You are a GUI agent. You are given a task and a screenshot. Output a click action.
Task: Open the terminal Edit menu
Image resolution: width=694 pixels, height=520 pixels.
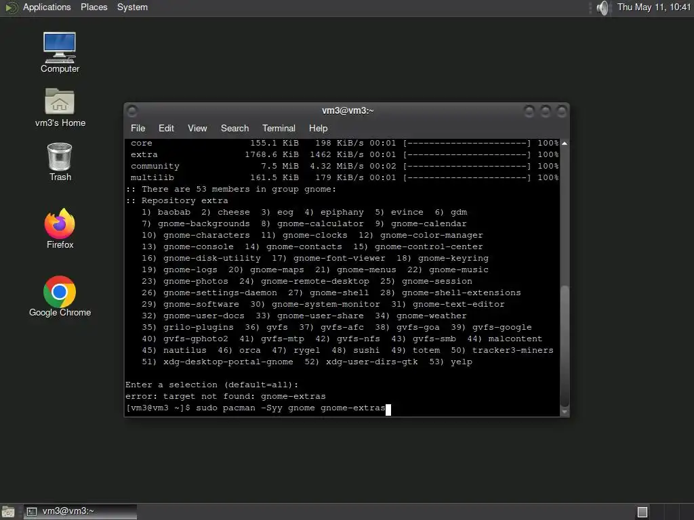point(166,128)
